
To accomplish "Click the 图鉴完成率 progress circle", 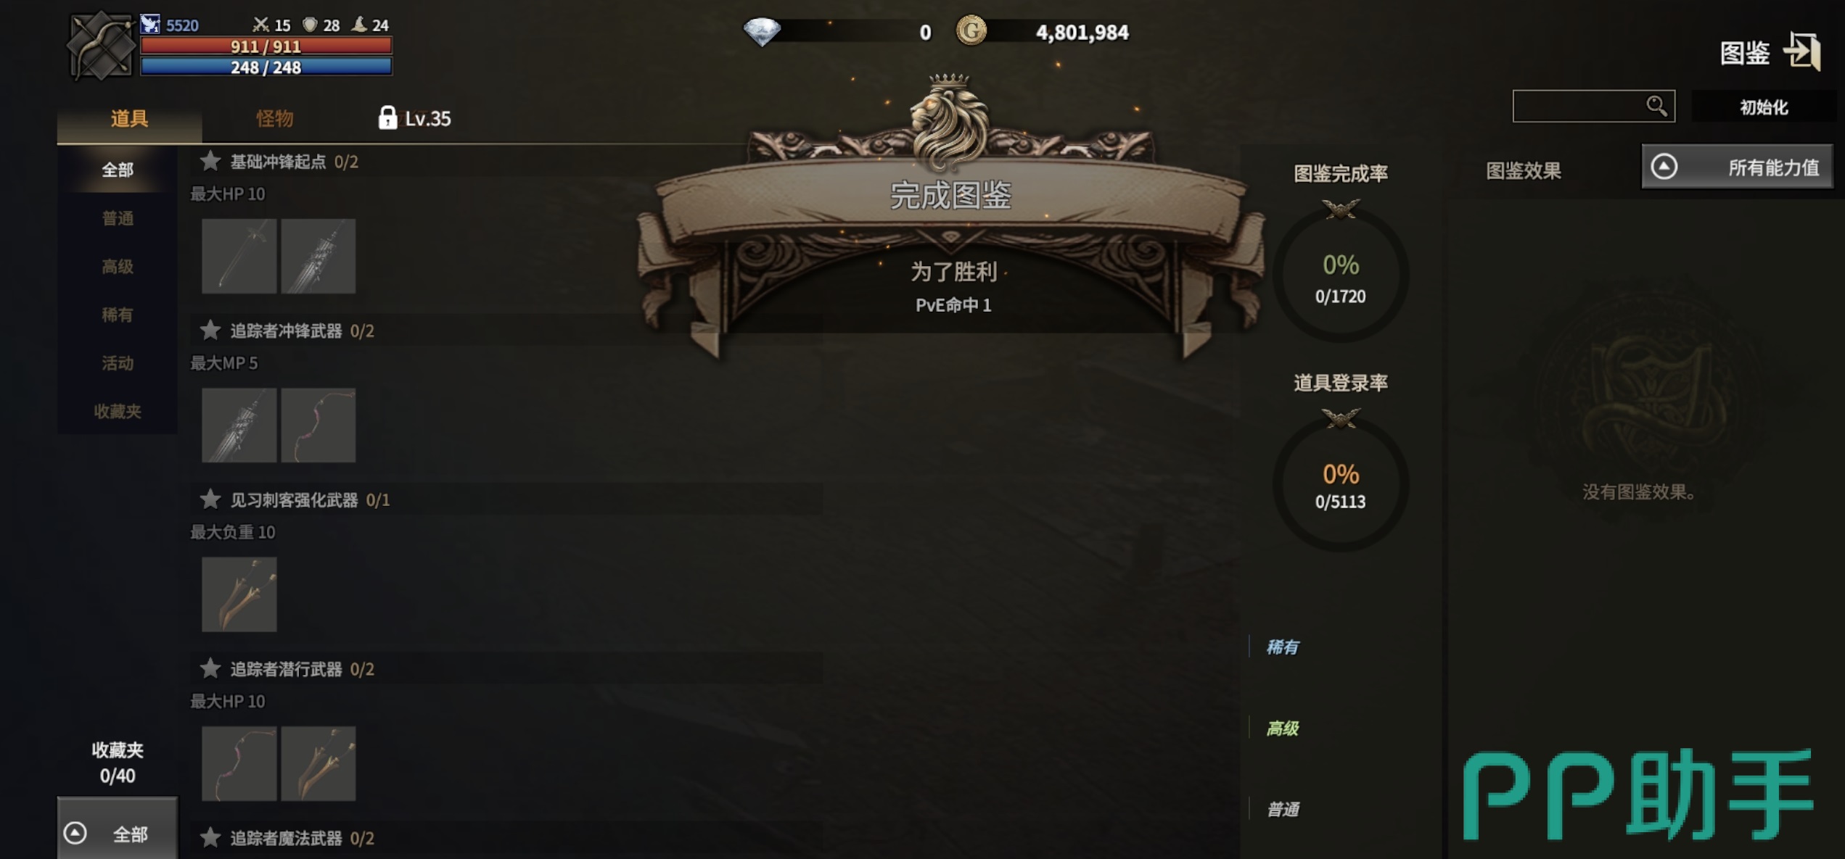I will [x=1340, y=275].
